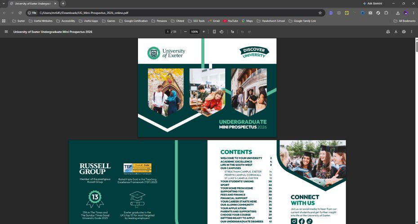
Task: Open the Useful Websites bookmarks folder
Action: (x=40, y=21)
